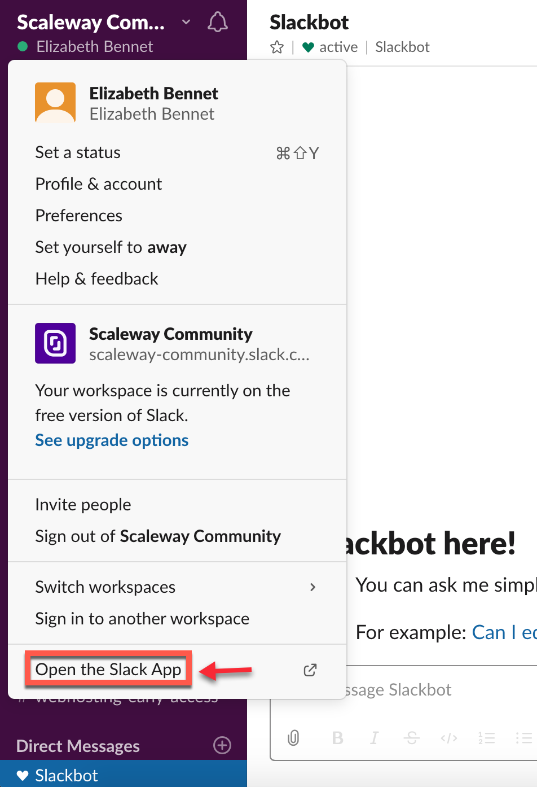The width and height of the screenshot is (537, 787).
Task: Create a bulleted list in the composer
Action: tap(523, 738)
